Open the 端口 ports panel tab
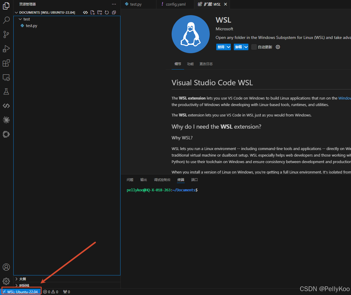 [194, 180]
